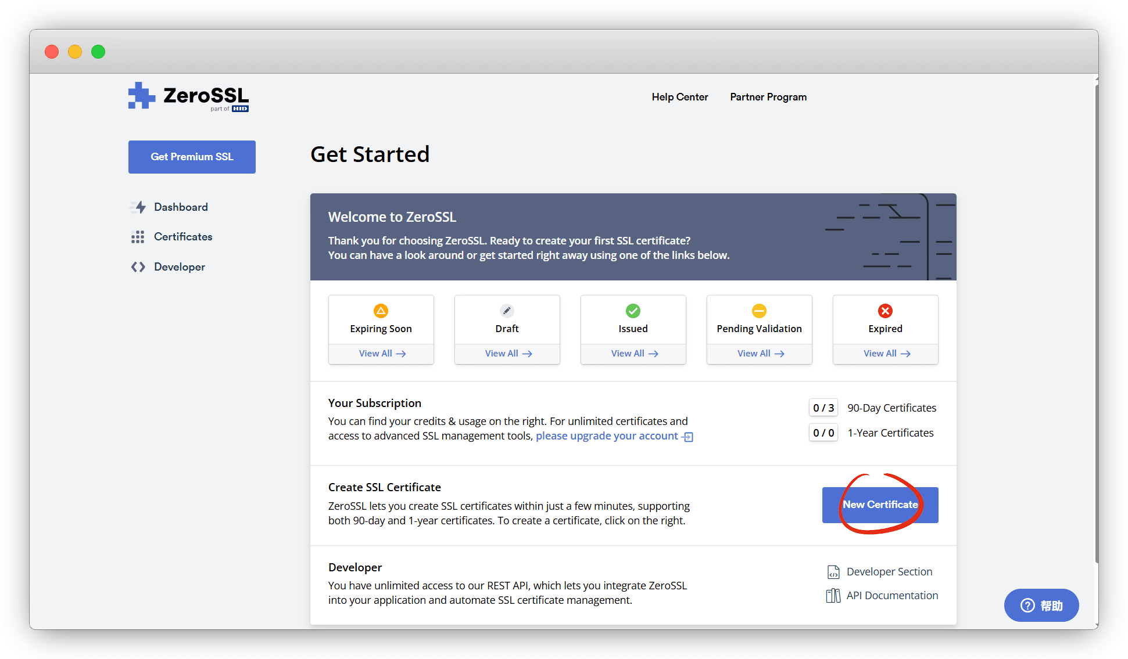Viewport: 1128px width, 659px height.
Task: Click the Developer code brackets icon
Action: click(138, 267)
